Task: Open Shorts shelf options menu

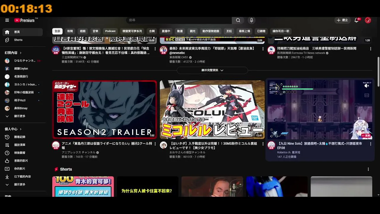Action: pos(368,169)
